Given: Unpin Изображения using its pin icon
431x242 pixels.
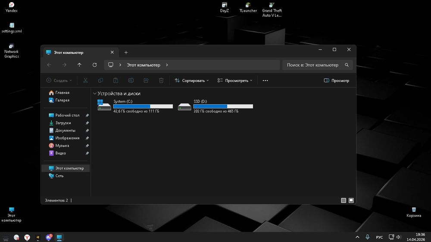Looking at the screenshot, I should click(87, 138).
